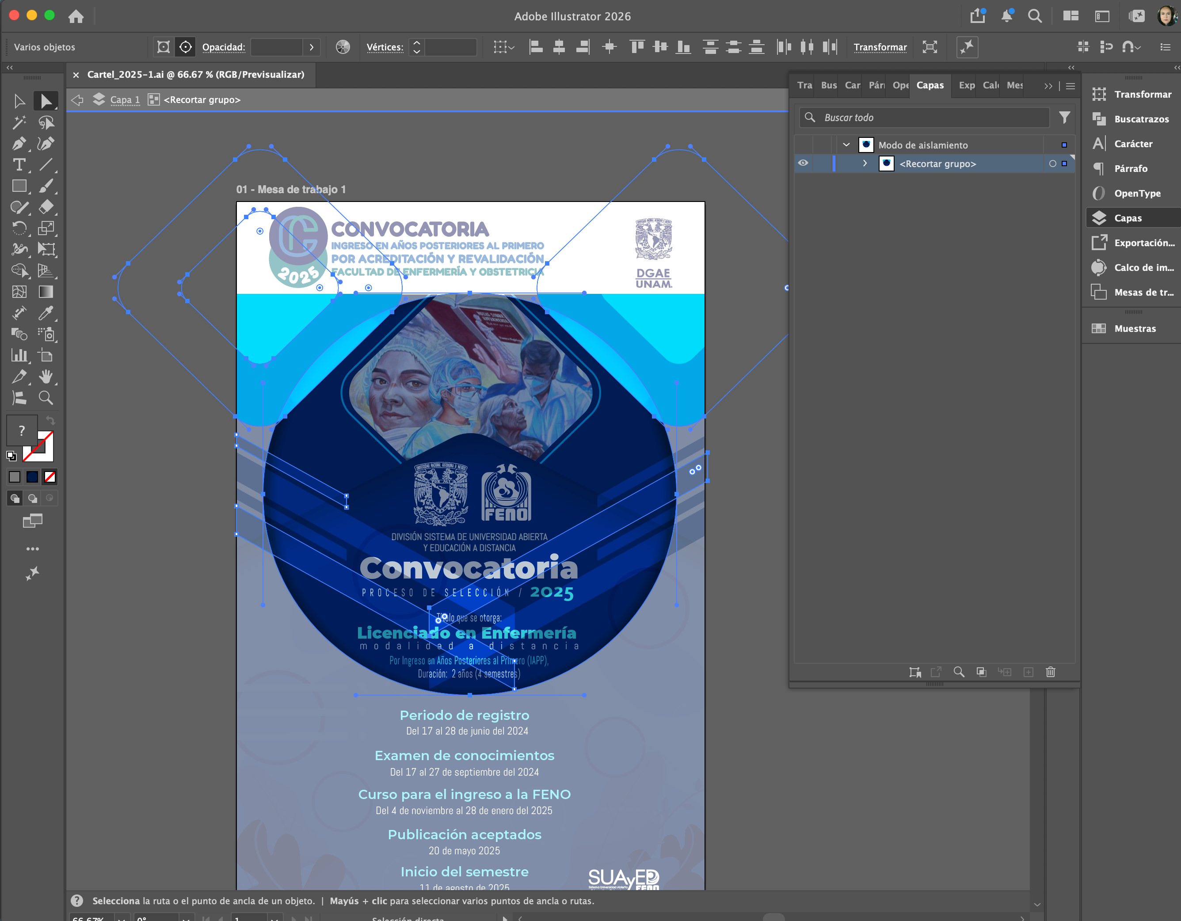The height and width of the screenshot is (921, 1181).
Task: Collapse the Modo de aislamiento layer
Action: pyautogui.click(x=846, y=145)
